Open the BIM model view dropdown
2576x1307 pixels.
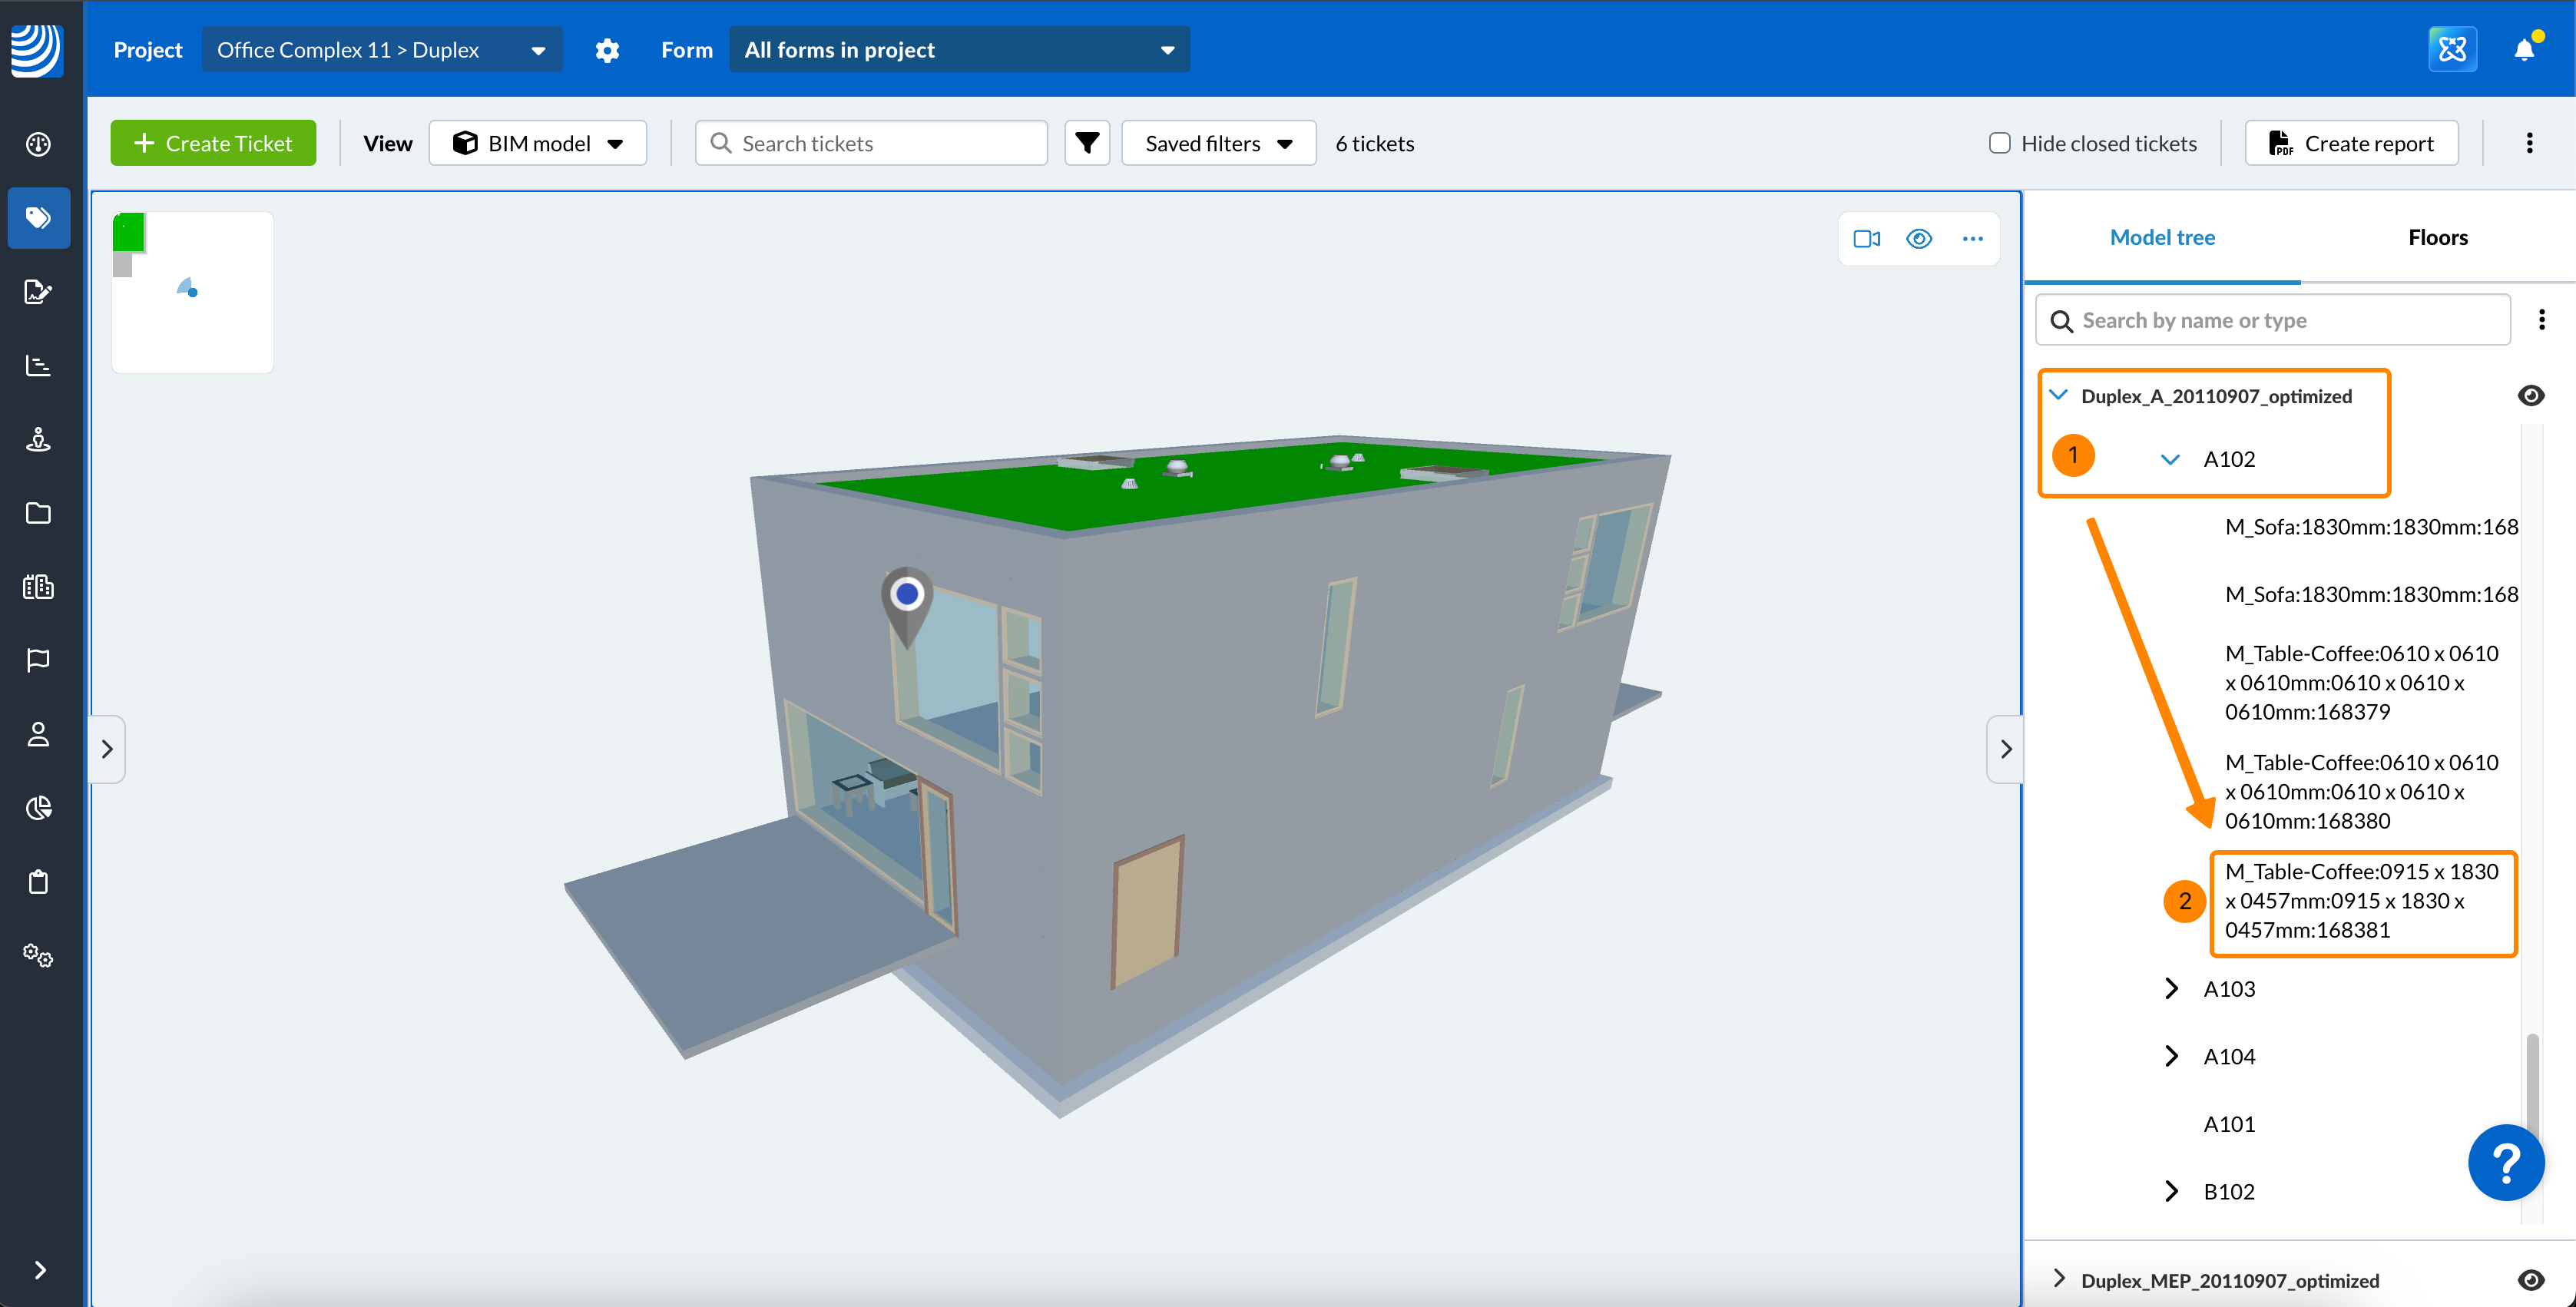(x=538, y=144)
